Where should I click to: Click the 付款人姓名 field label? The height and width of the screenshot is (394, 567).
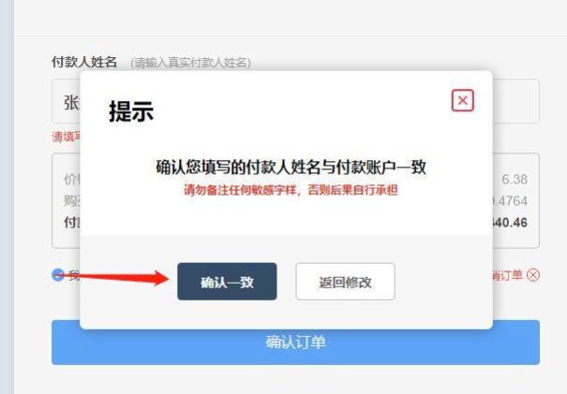point(84,62)
